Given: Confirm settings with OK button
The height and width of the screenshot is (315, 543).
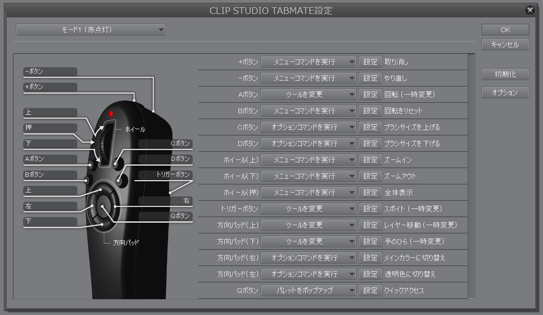Looking at the screenshot, I should [x=505, y=30].
